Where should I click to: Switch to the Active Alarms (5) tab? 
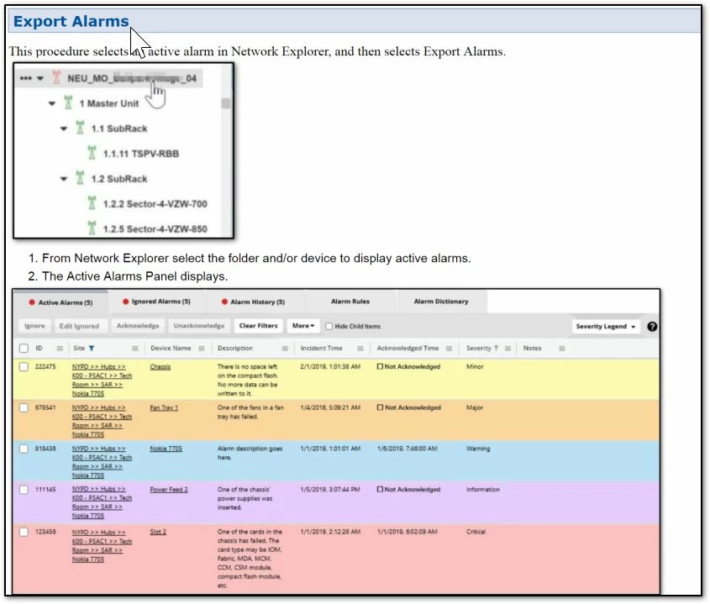point(60,302)
